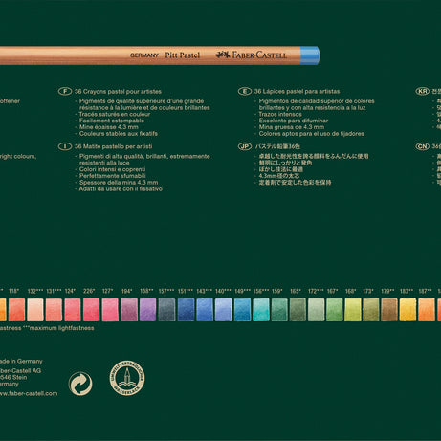
Task: Select the 149 turquoise blue swatch
Action: point(242,310)
